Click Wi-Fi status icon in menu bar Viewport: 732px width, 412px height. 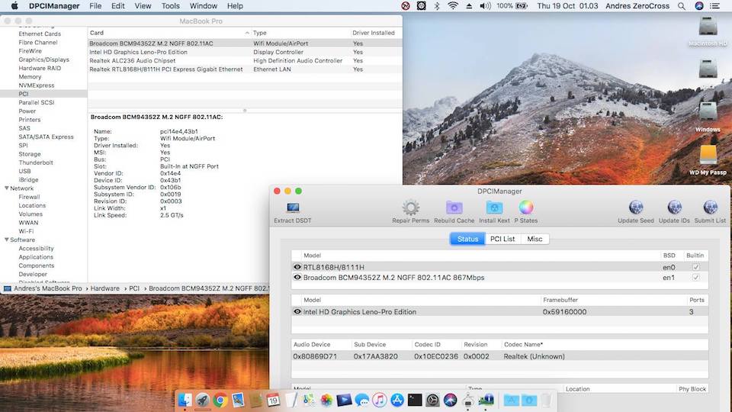coord(452,6)
